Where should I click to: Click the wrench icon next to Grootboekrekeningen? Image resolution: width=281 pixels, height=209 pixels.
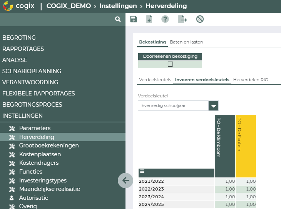[x=12, y=146]
